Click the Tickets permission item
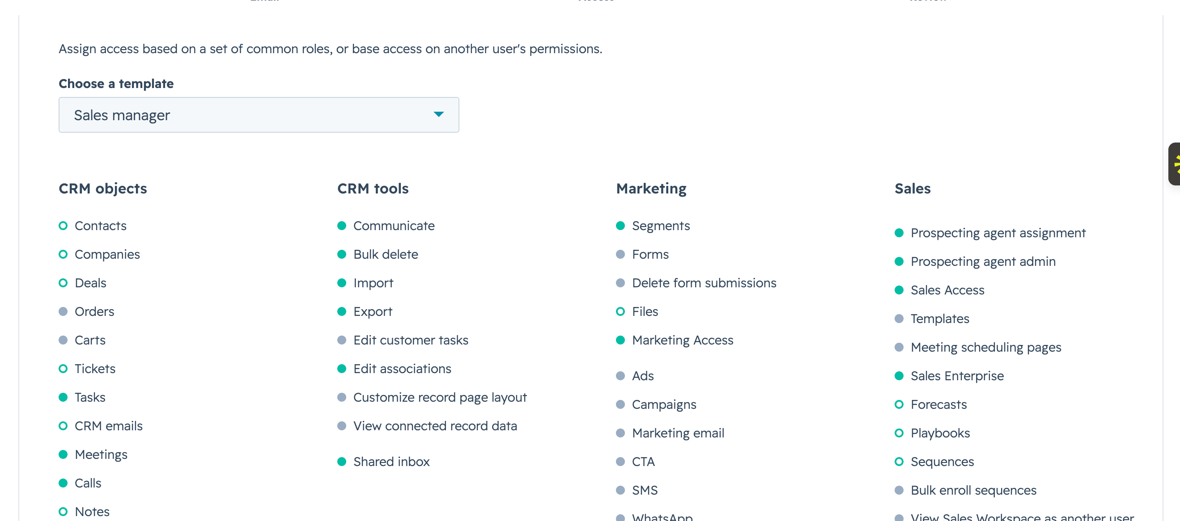1180x521 pixels. [95, 369]
